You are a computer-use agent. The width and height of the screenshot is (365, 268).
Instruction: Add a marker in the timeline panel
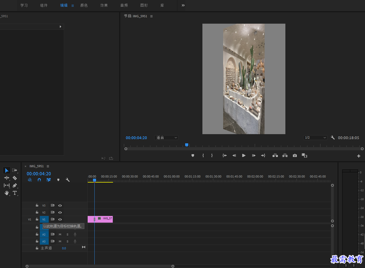point(58,180)
